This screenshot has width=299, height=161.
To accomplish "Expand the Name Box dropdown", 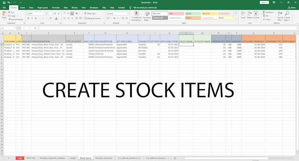I will [x=15, y=28].
